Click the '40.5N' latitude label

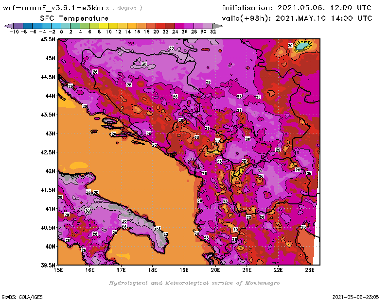[48, 228]
